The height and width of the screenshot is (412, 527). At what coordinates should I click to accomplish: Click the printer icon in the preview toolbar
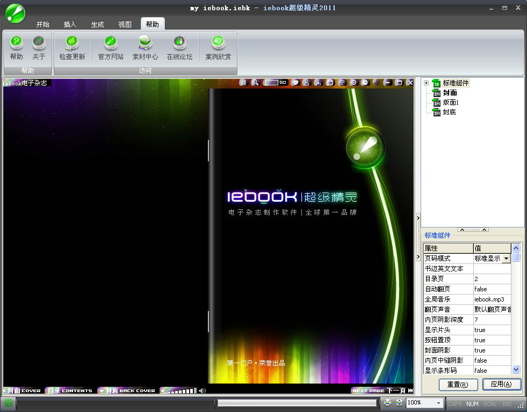pyautogui.click(x=330, y=83)
